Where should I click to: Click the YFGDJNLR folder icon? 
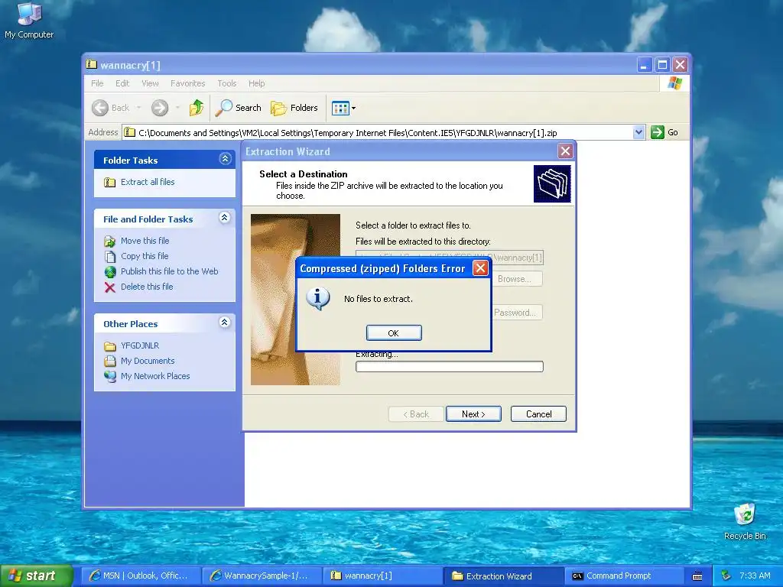coord(110,346)
